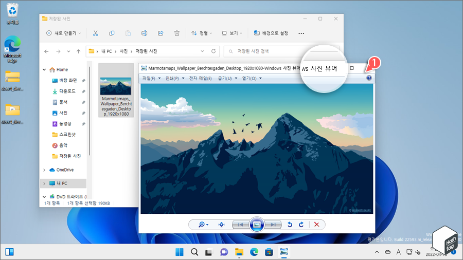Refresh the Explorer folder view
Viewport: 463px width, 260px height.
pyautogui.click(x=213, y=51)
